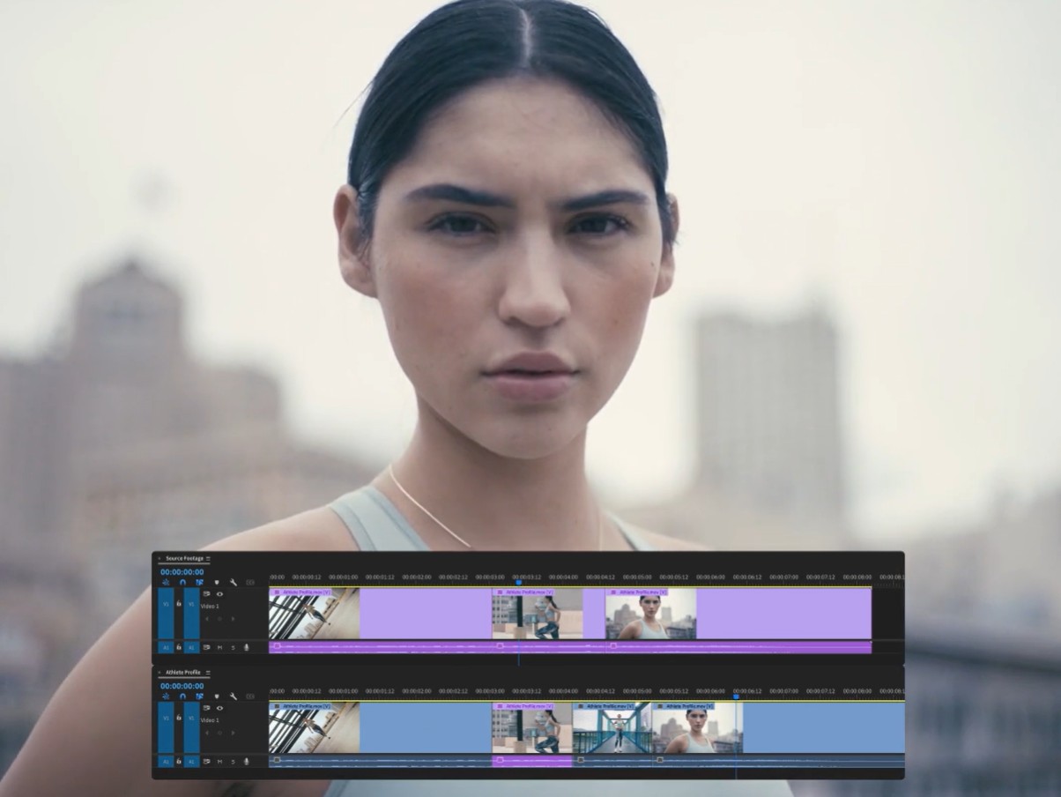1061x797 pixels.
Task: Click nest sequence icon in Athlete Profile timeline
Action: click(x=166, y=696)
